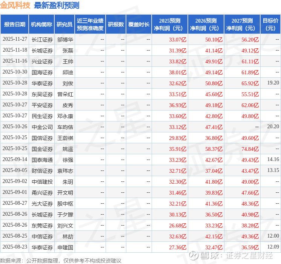Image resolution: width=281 pixels, height=264 pixels.
Task: Click 2025 forecast 29.83亿
Action: 178,138
